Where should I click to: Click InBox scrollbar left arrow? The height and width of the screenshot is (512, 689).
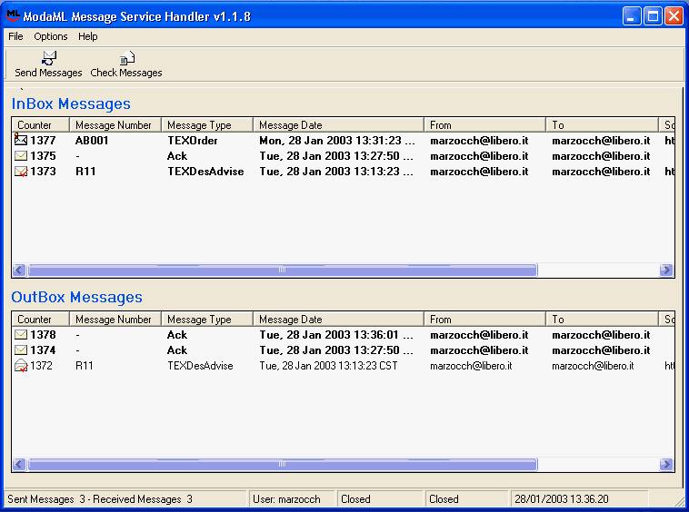(x=19, y=270)
